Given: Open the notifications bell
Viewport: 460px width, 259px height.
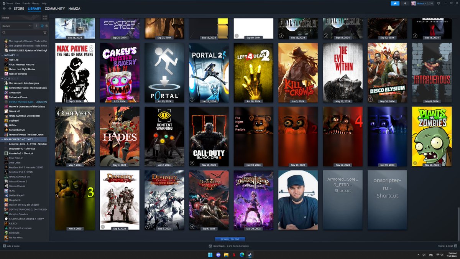Looking at the screenshot, I should pos(405,3).
